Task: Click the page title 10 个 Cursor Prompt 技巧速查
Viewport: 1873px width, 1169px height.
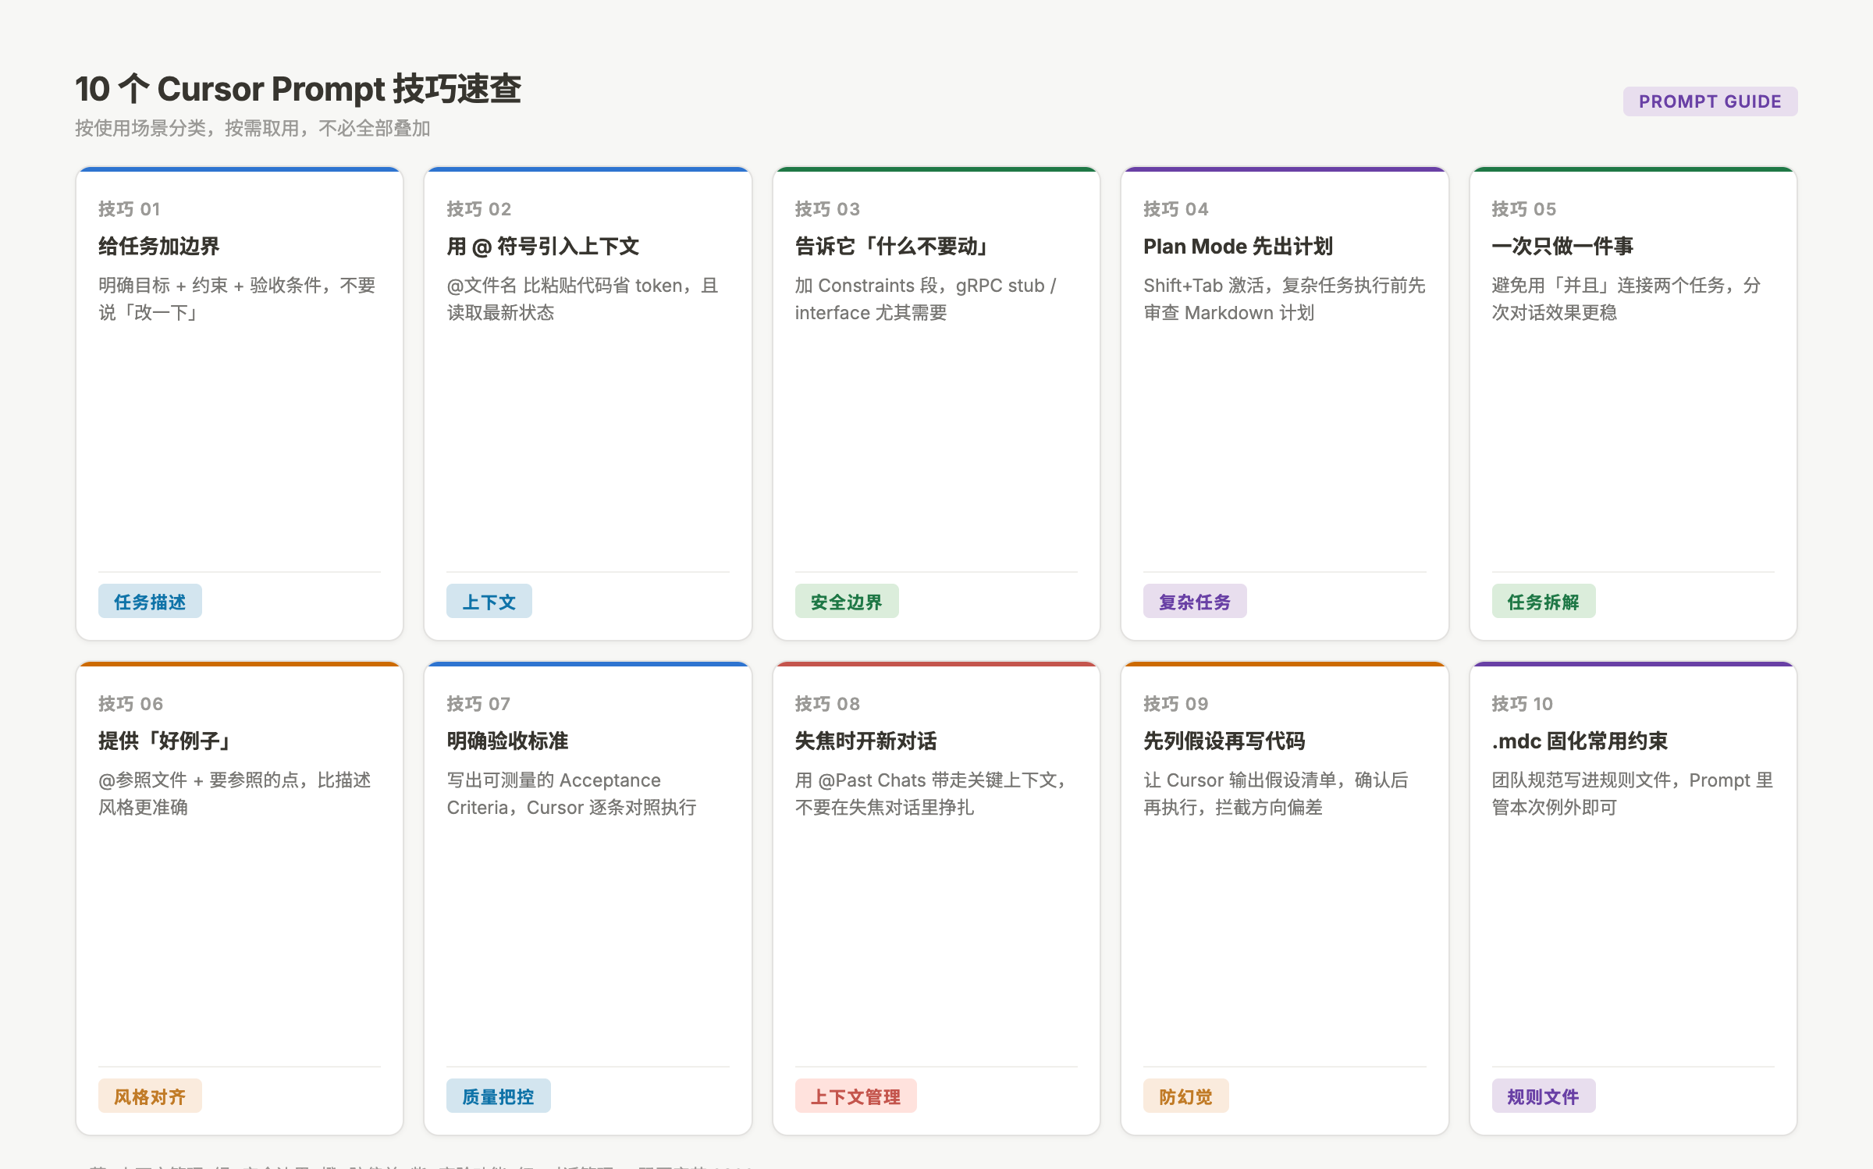Action: point(298,88)
